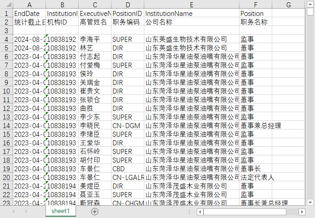Click the horizontal scrollbar right arrow
The width and height of the screenshot is (315, 218).
[x=302, y=212]
